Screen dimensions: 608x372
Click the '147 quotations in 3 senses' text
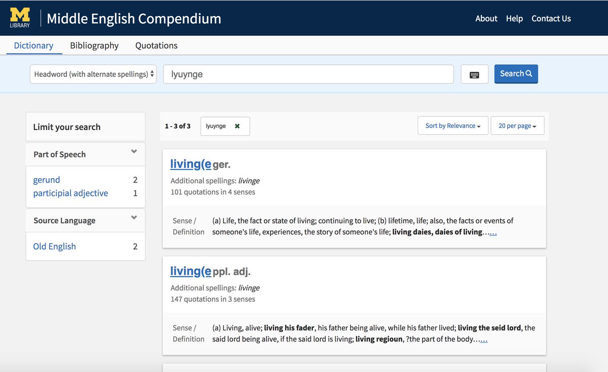pos(213,299)
